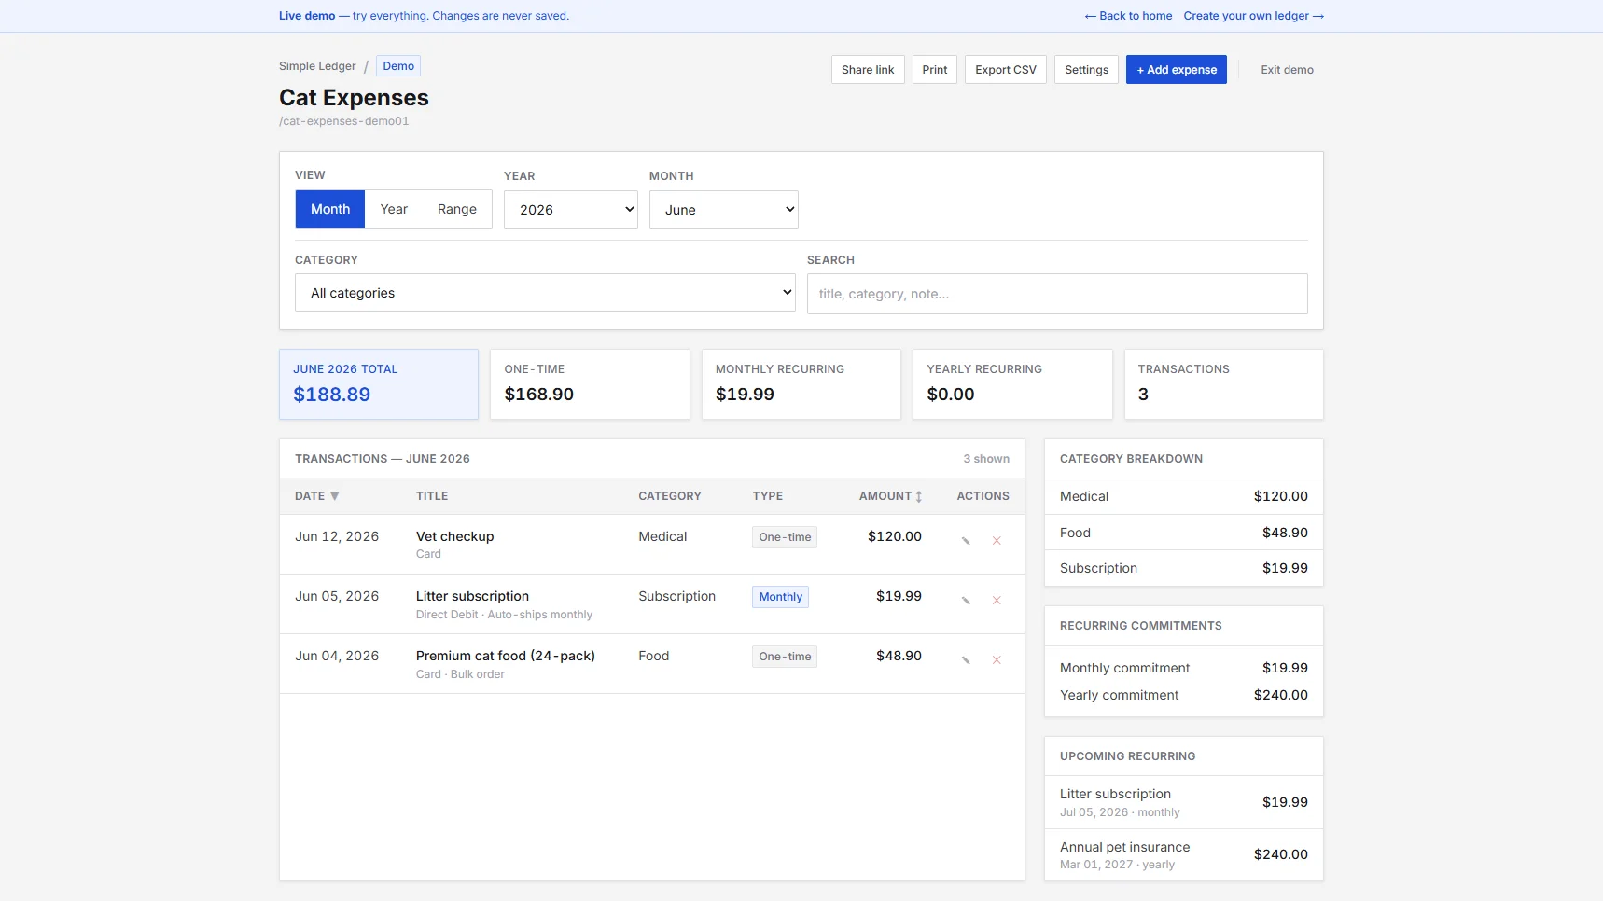Click the Food row in Category Breakdown

click(1184, 533)
